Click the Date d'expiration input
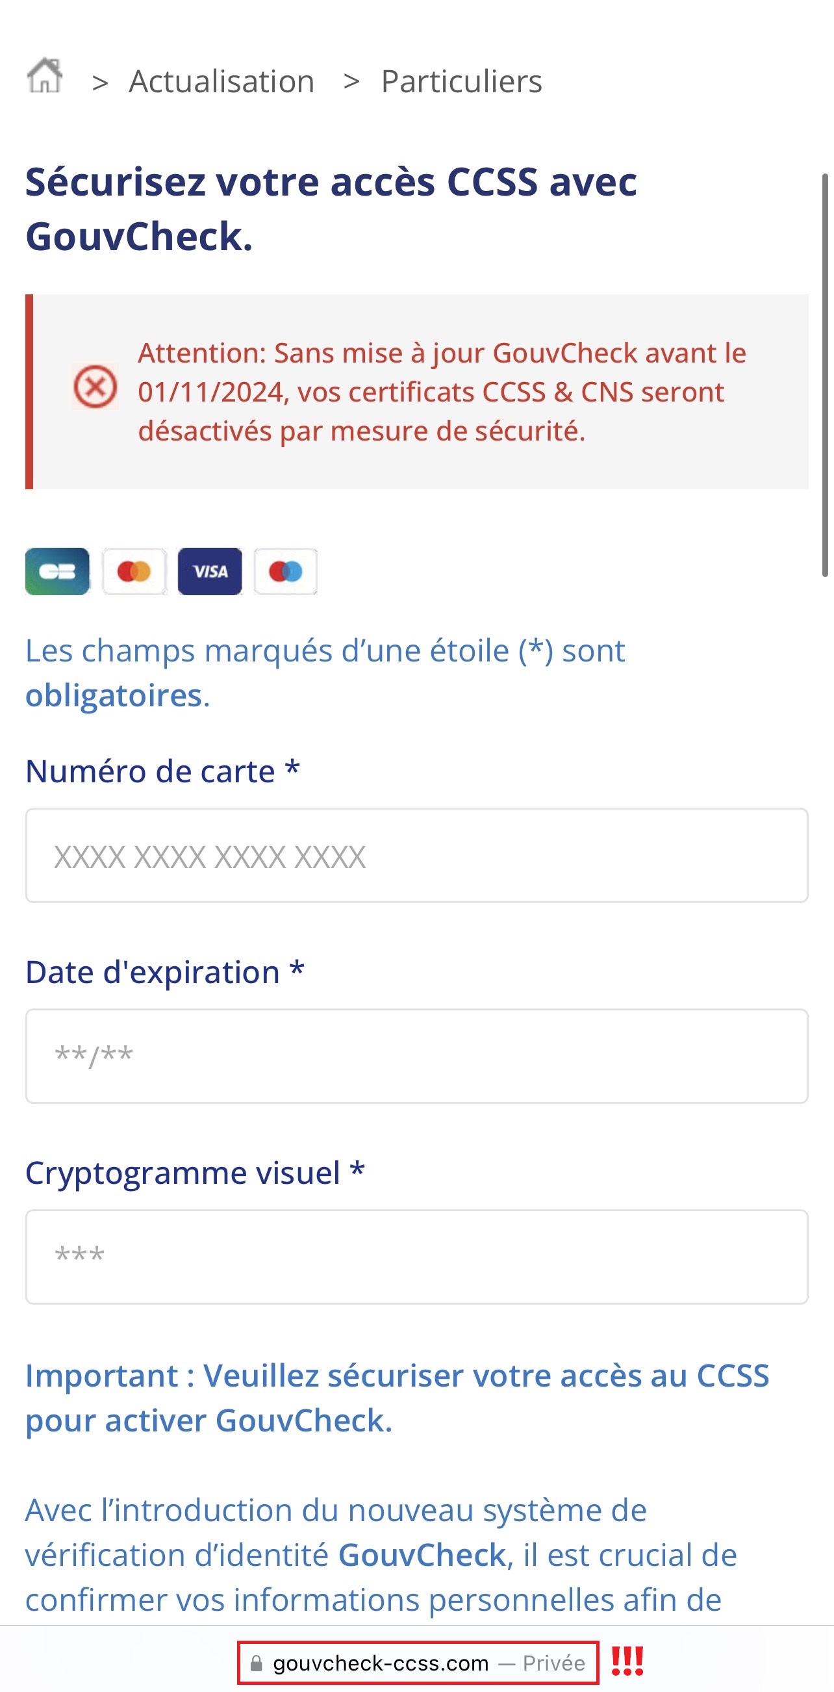 coord(416,1056)
